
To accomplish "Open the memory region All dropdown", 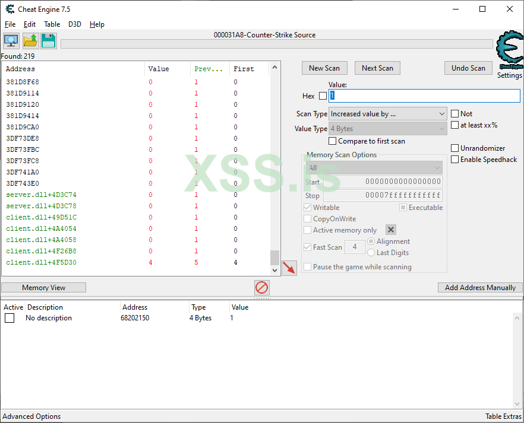I will (x=374, y=168).
